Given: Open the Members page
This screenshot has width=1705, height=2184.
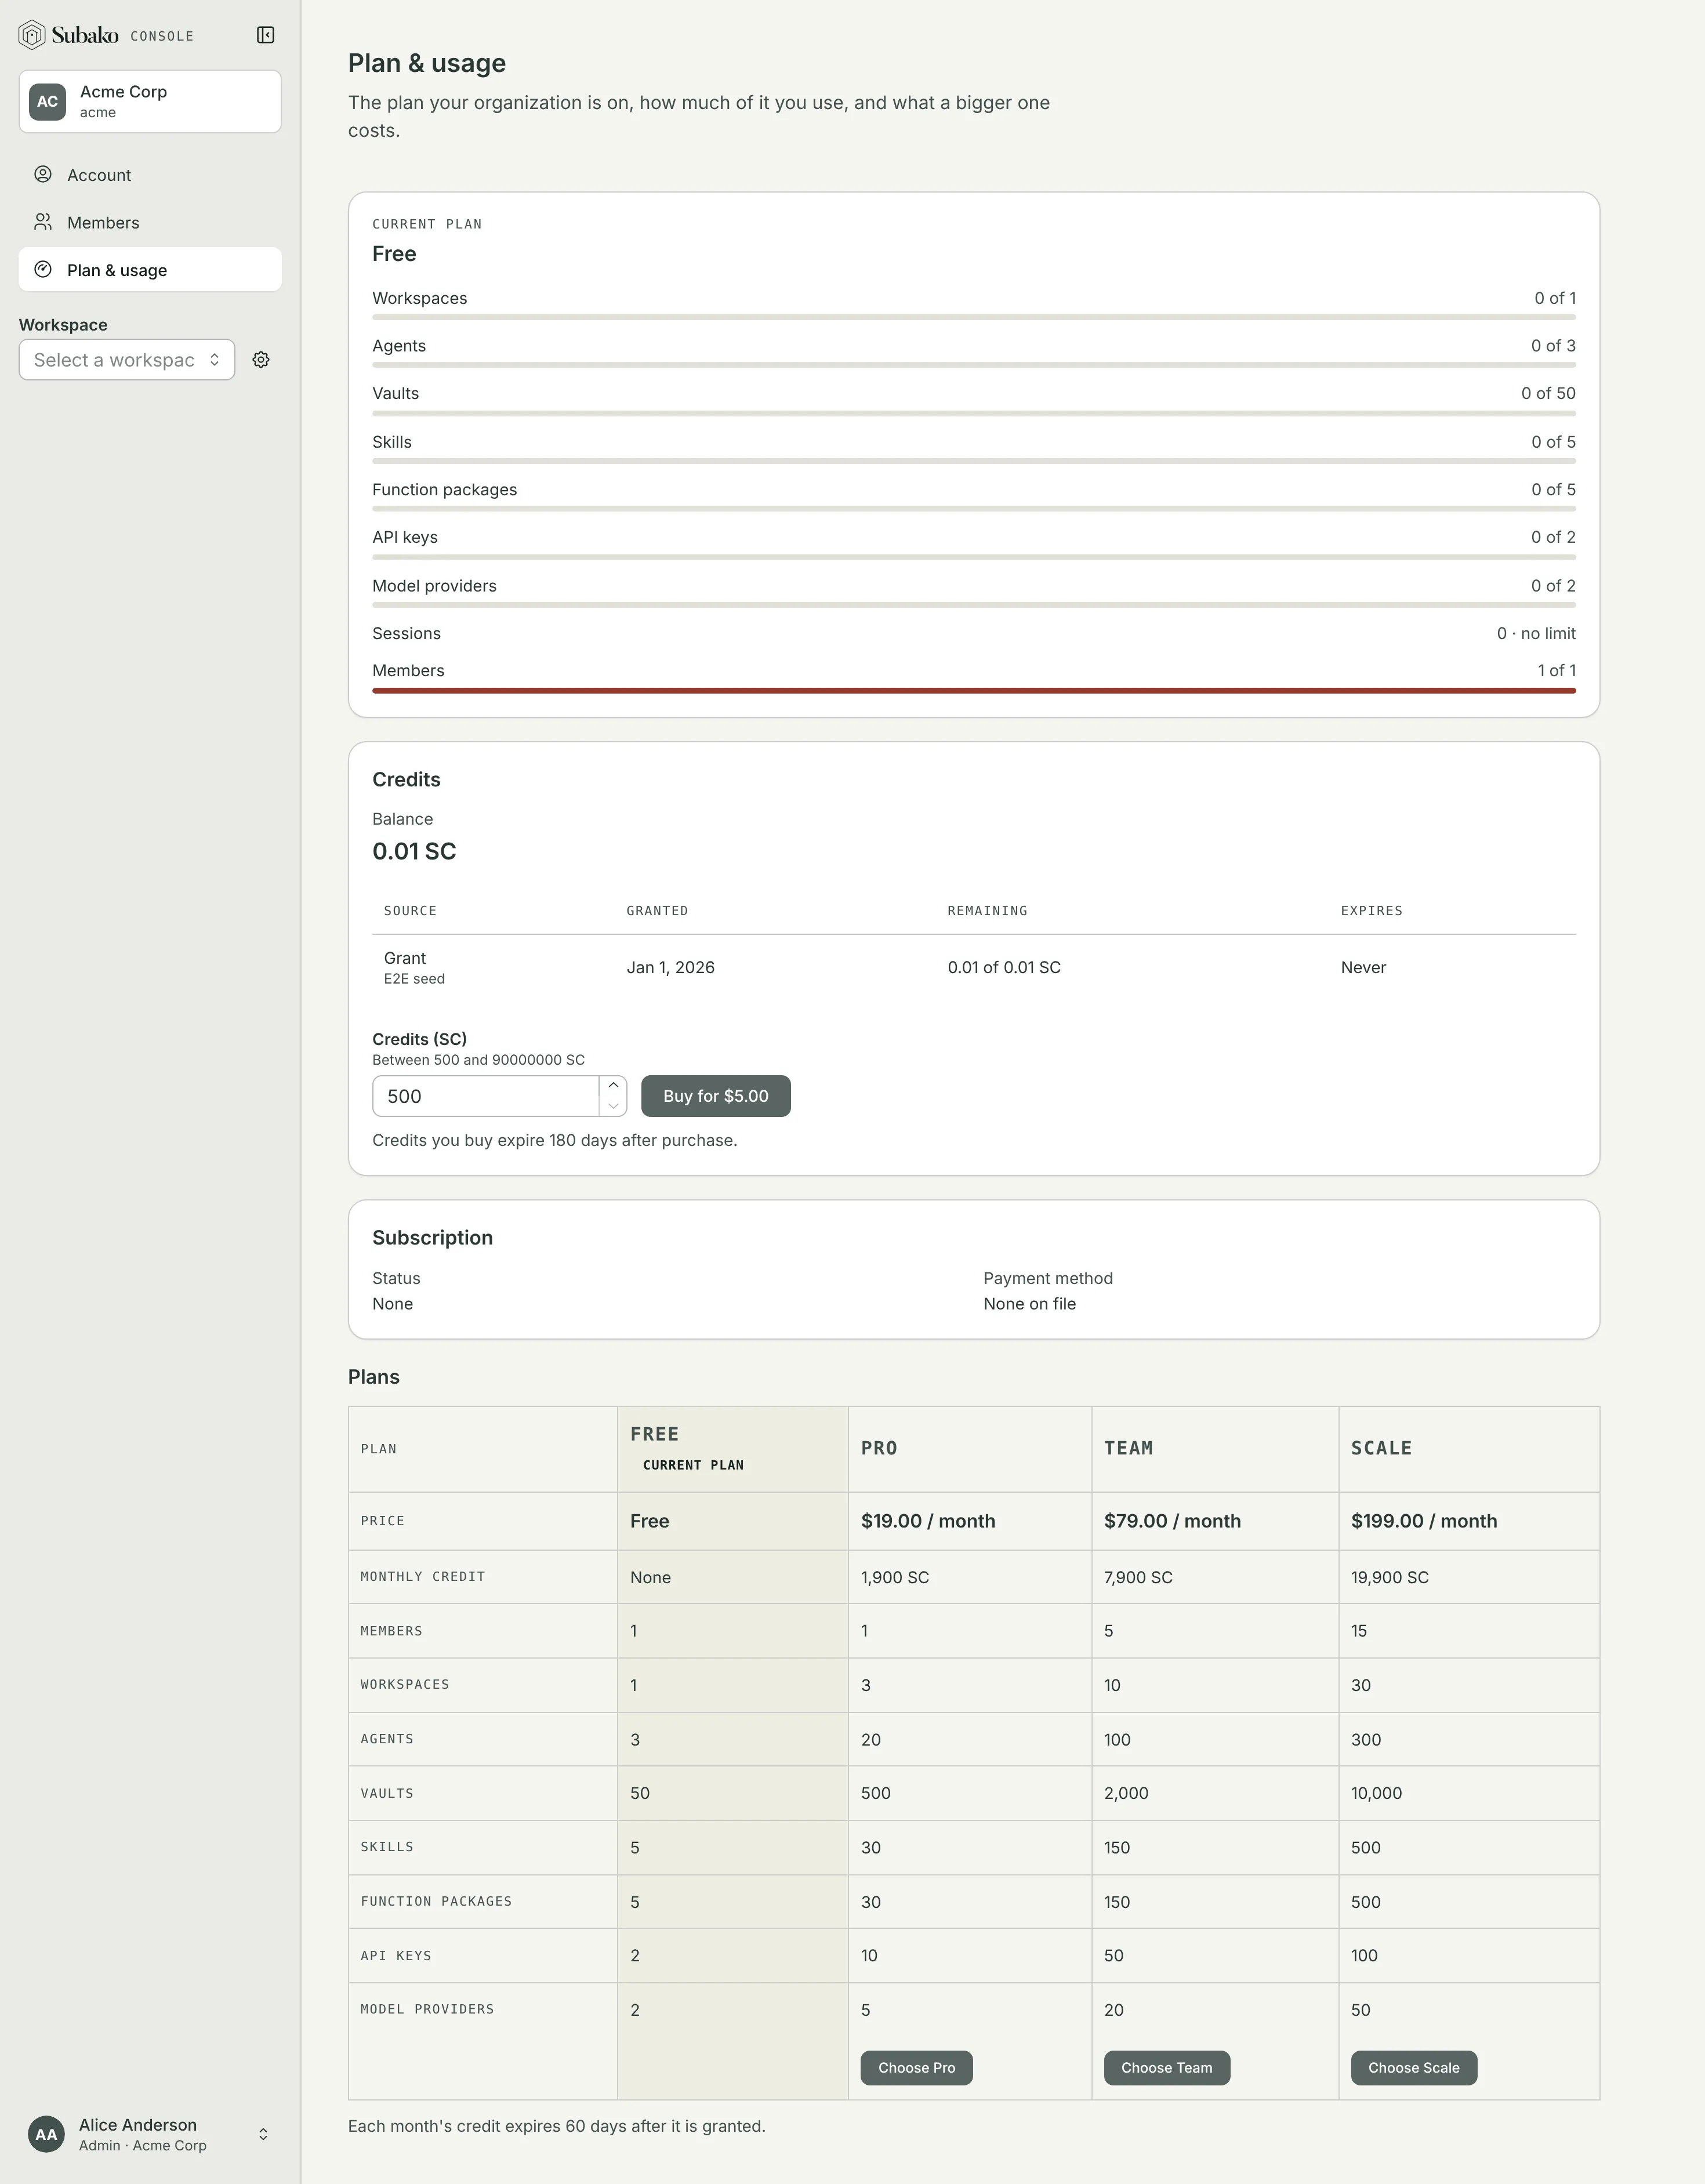Looking at the screenshot, I should tap(150, 222).
